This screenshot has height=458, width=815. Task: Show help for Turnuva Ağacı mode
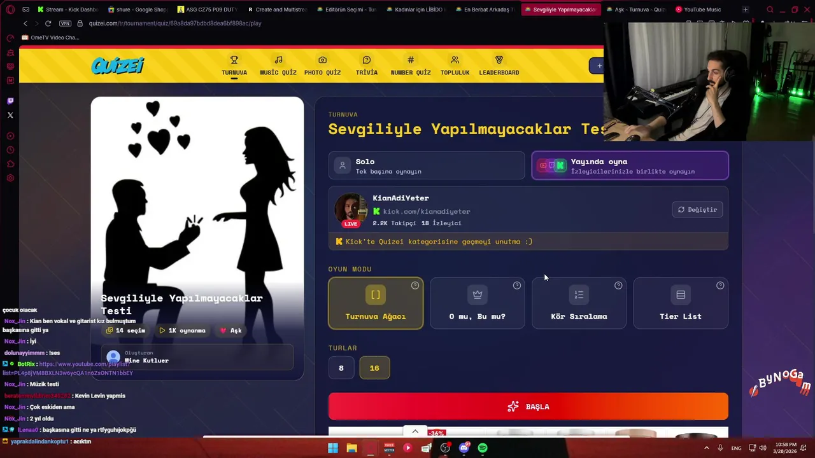pos(415,286)
